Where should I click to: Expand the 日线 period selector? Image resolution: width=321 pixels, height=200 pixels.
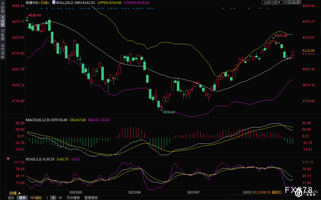15,193
